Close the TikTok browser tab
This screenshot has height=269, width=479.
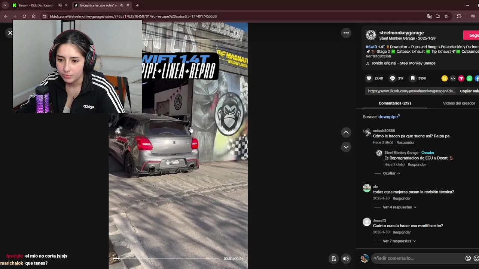tap(128, 5)
